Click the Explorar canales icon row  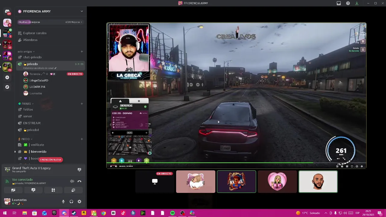(x=50, y=33)
